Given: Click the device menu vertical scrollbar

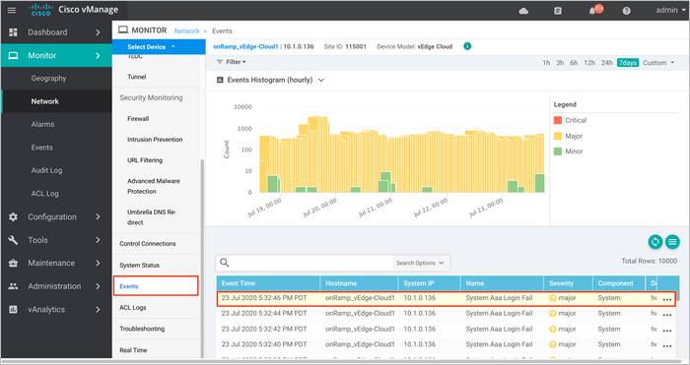Looking at the screenshot, I should (202, 259).
